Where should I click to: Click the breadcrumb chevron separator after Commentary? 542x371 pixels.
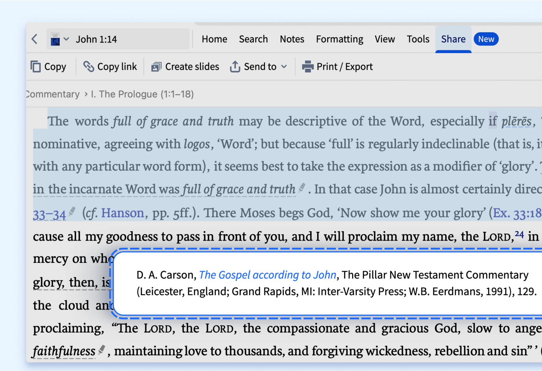86,94
